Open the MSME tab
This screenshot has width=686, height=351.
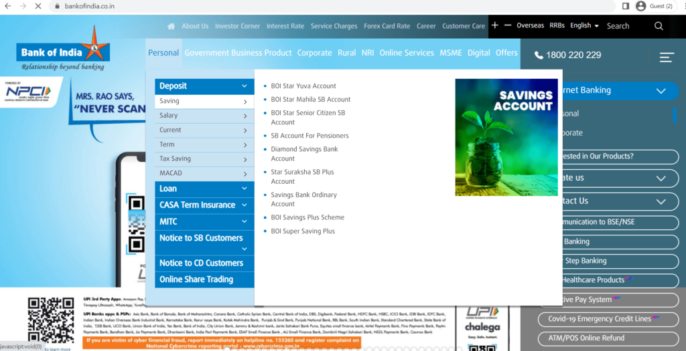[451, 53]
